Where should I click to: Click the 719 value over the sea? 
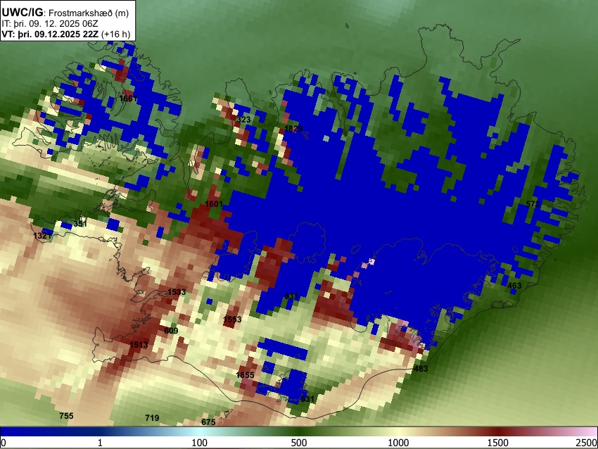[152, 418]
